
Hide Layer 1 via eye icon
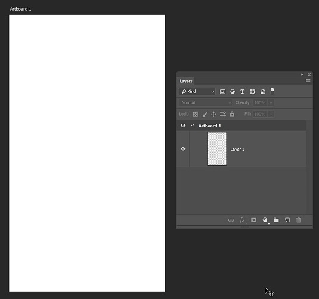(183, 149)
